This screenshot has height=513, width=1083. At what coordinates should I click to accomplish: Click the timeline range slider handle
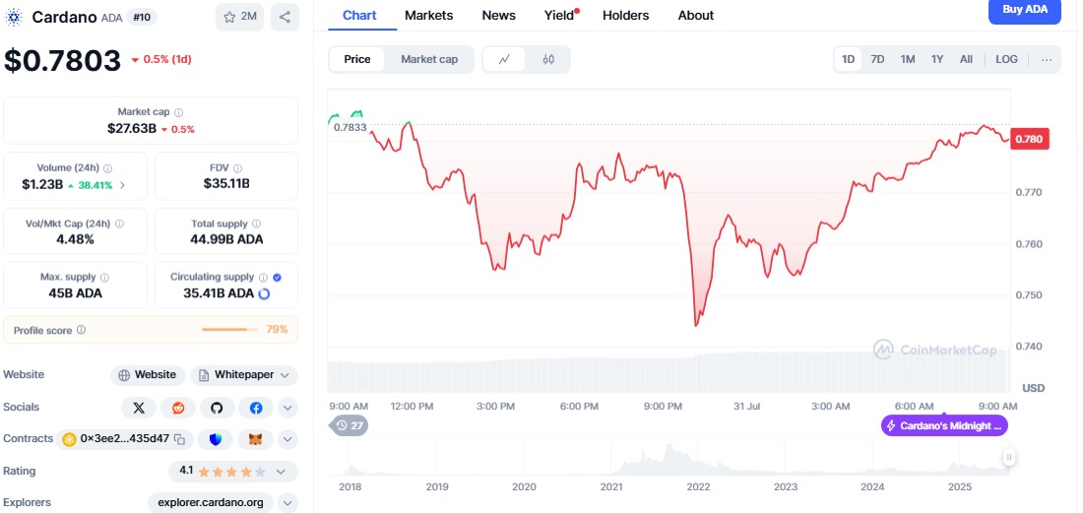tap(1009, 457)
